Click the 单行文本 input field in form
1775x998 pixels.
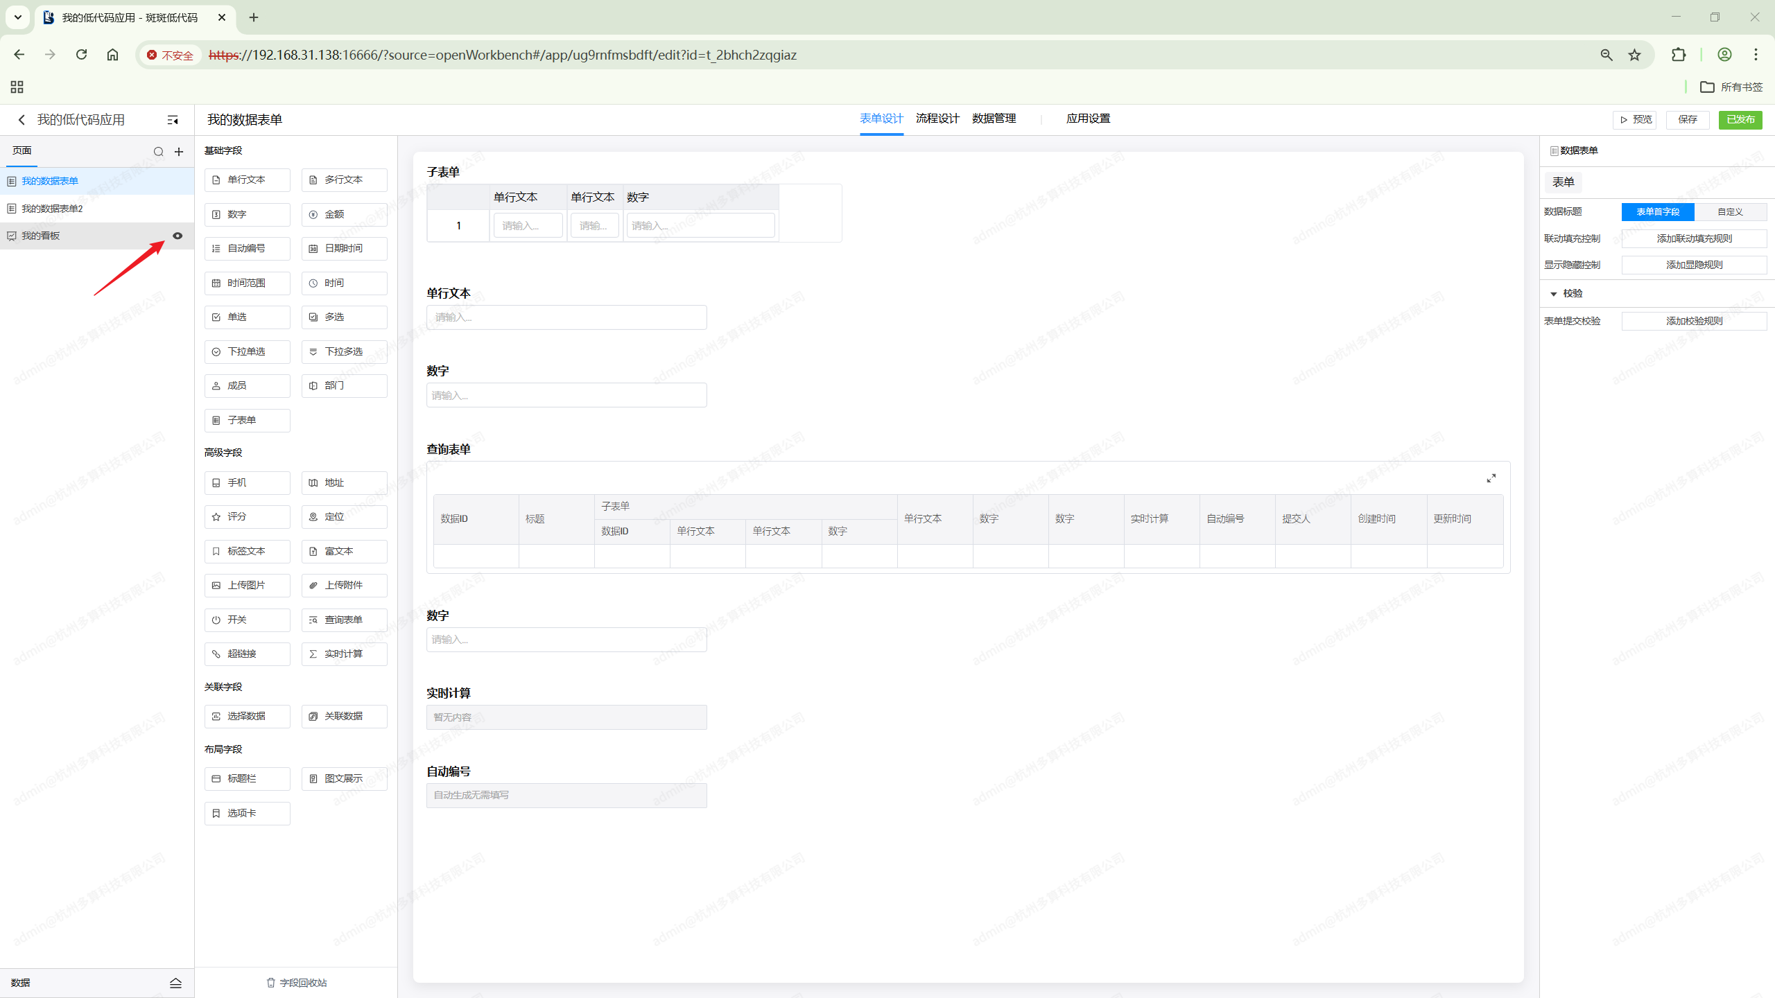coord(566,317)
